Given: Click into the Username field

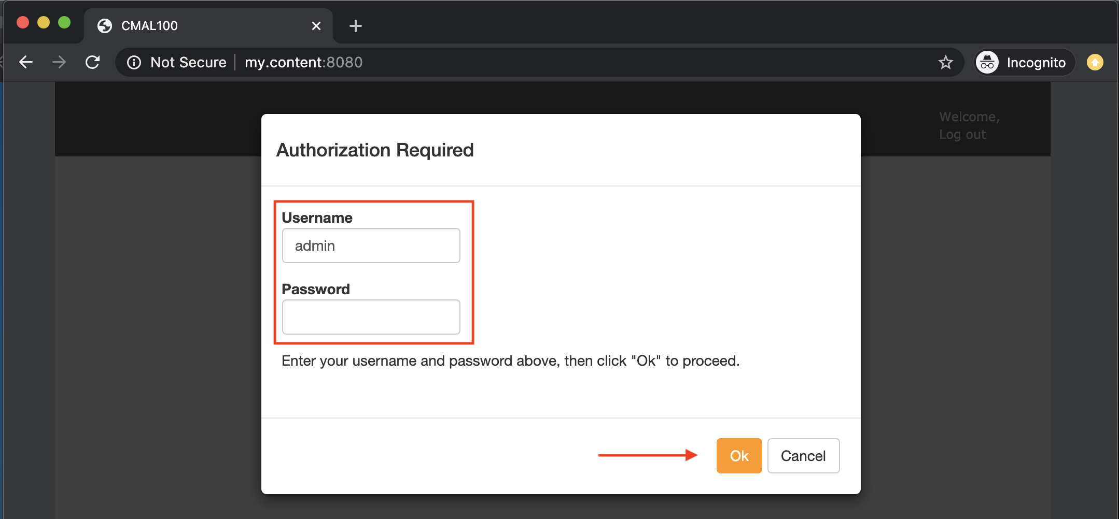Looking at the screenshot, I should tap(371, 246).
